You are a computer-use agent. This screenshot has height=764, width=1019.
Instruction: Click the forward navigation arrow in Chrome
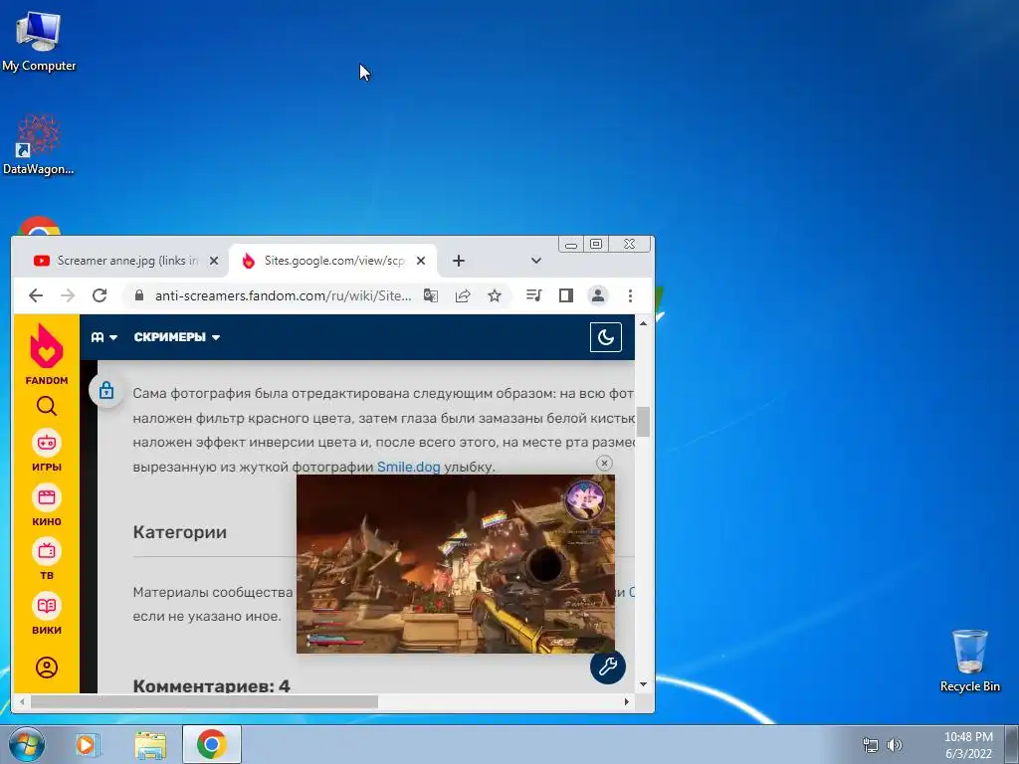coord(68,295)
